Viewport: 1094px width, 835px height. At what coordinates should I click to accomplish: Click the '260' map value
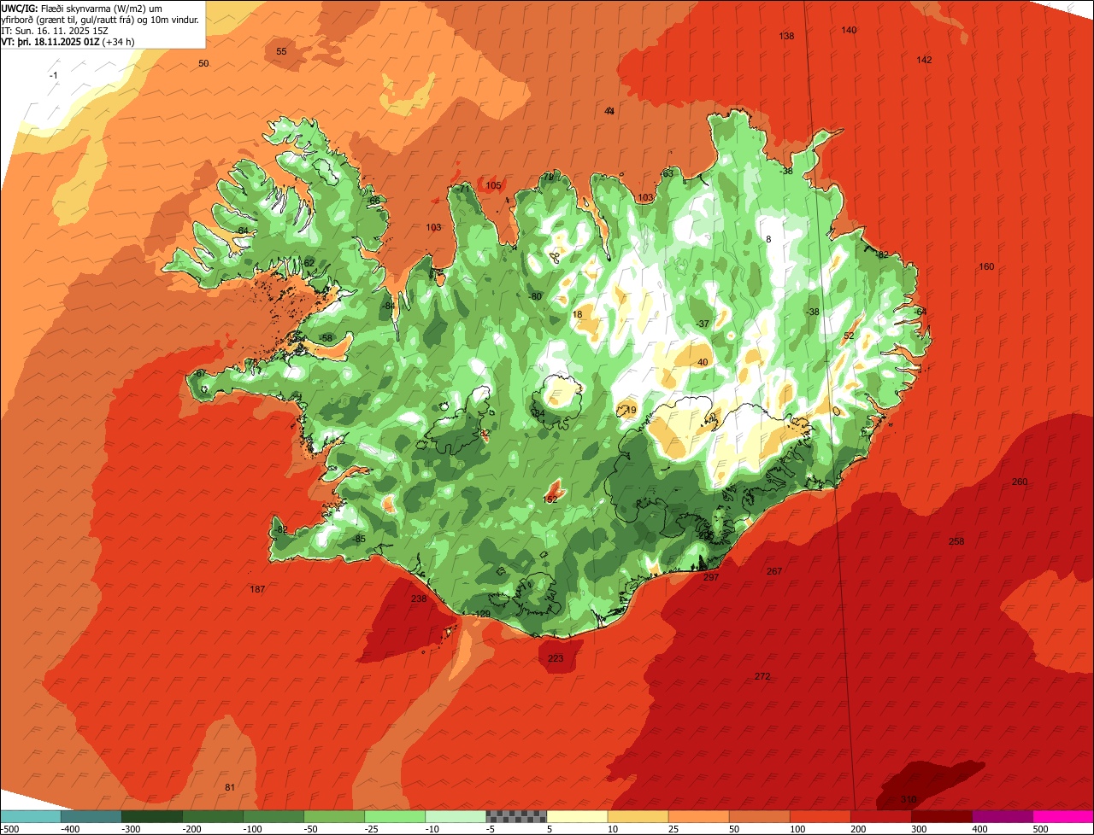pos(1020,482)
